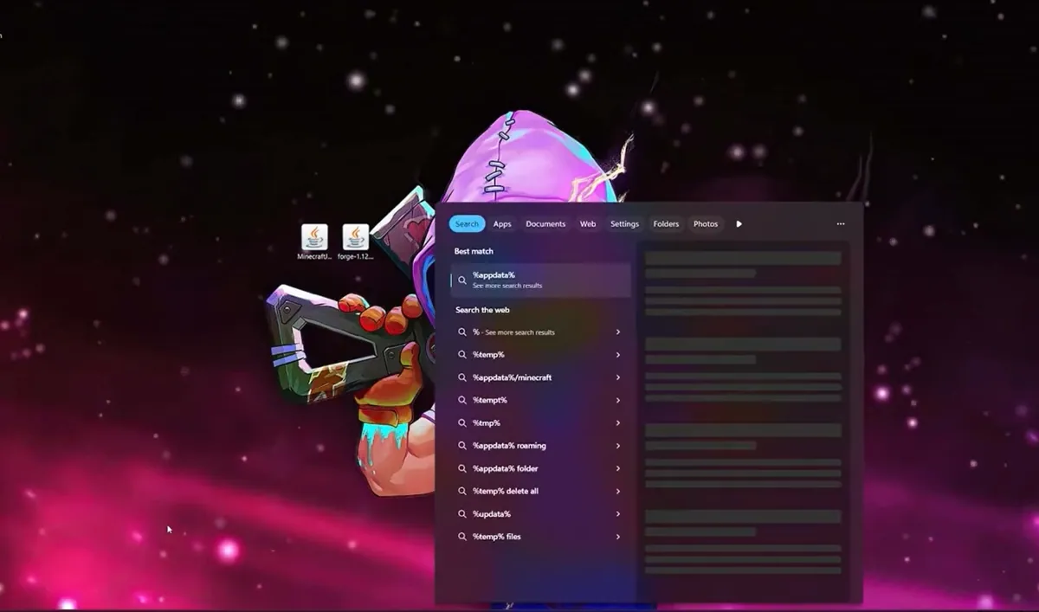Switch to the Photos filter tab

pos(706,224)
